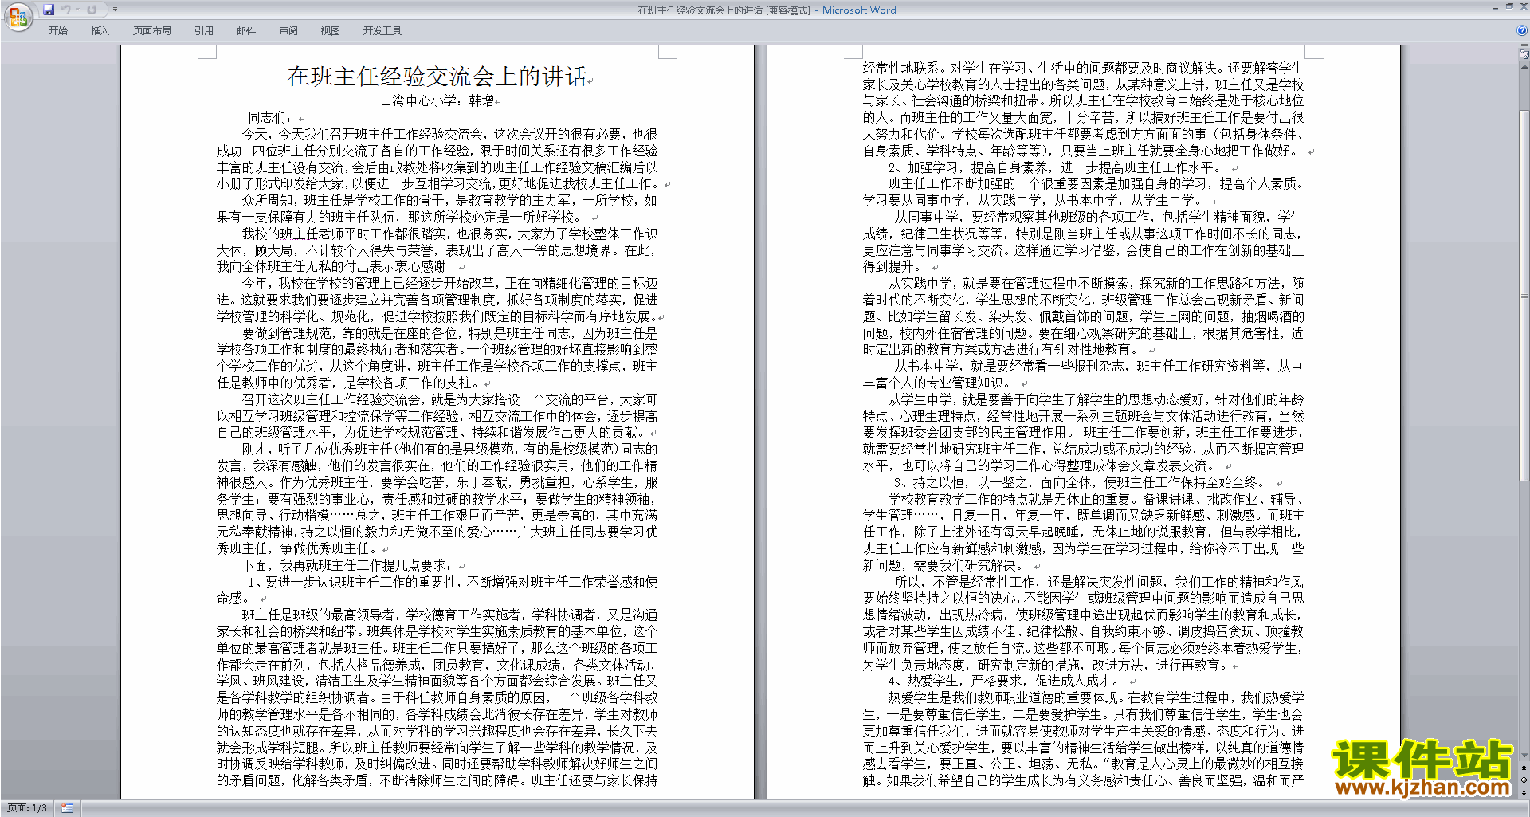
Task: Open the 邮件 ribbon tab
Action: pos(246,30)
